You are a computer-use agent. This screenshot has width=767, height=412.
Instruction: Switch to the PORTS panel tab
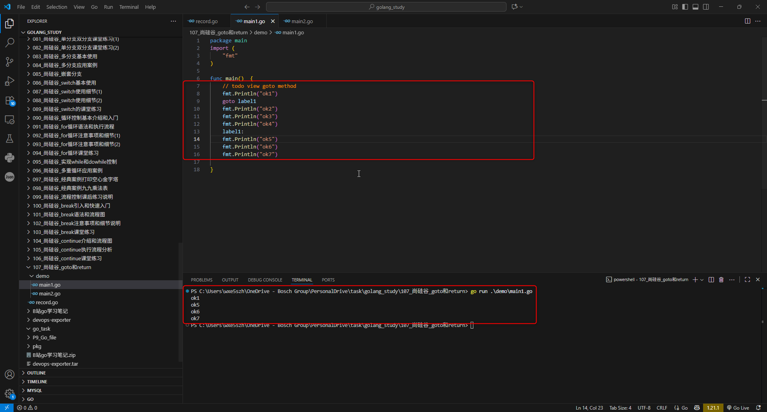pyautogui.click(x=328, y=280)
